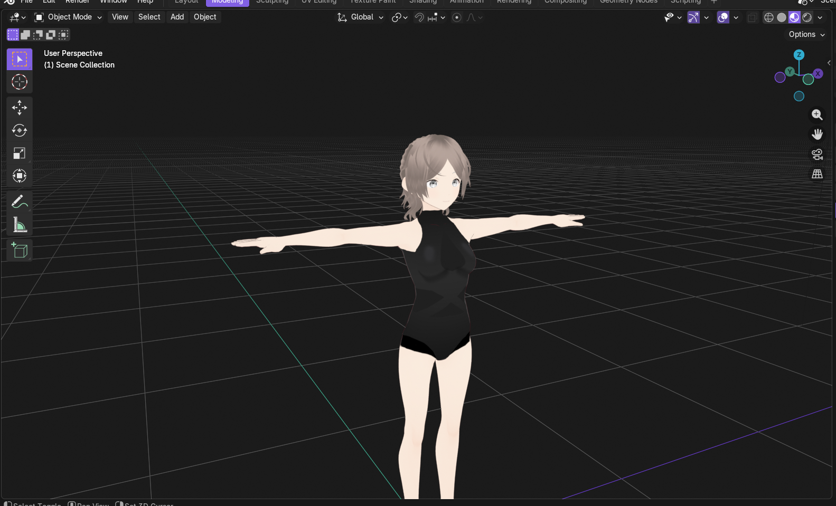This screenshot has height=506, width=836.
Task: Open the Object menu
Action: coord(205,17)
